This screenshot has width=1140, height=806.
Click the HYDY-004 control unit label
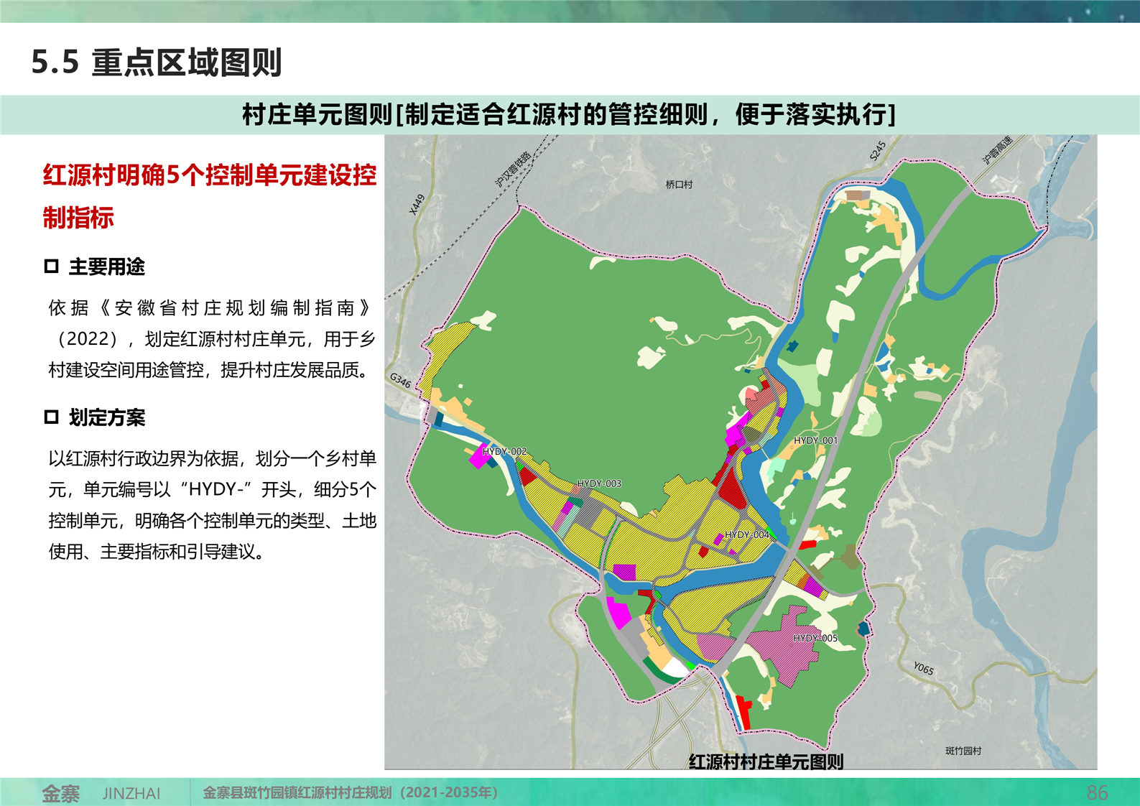click(x=746, y=534)
